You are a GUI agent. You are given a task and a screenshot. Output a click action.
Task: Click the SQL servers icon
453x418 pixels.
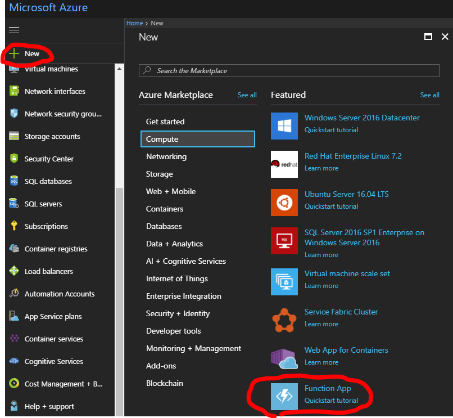tap(14, 204)
